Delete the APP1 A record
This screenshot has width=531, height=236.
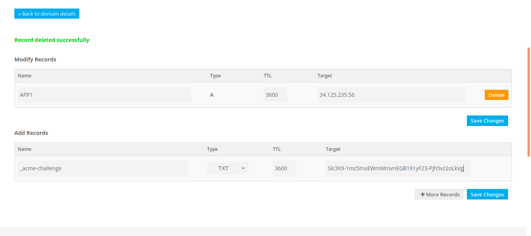pyautogui.click(x=496, y=95)
